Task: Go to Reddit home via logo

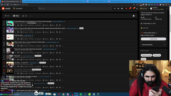Action: (6, 9)
